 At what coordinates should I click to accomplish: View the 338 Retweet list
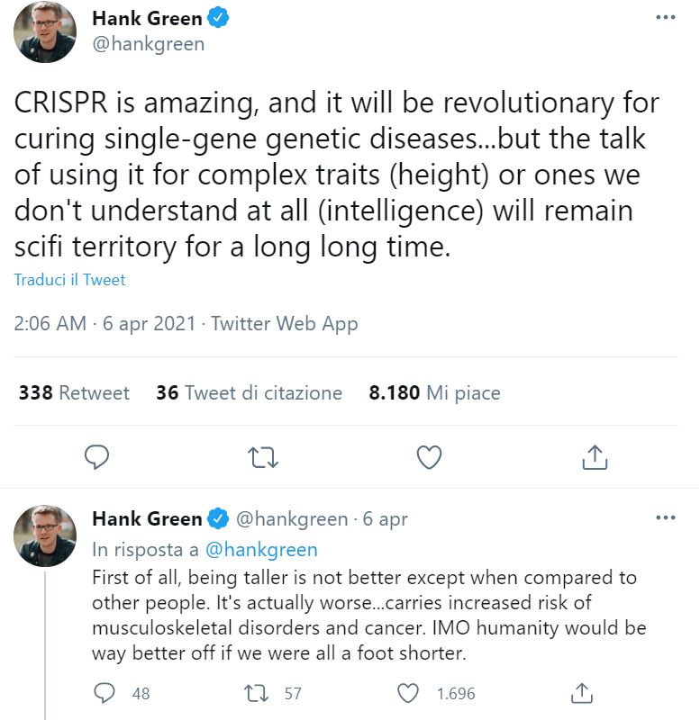(x=74, y=393)
